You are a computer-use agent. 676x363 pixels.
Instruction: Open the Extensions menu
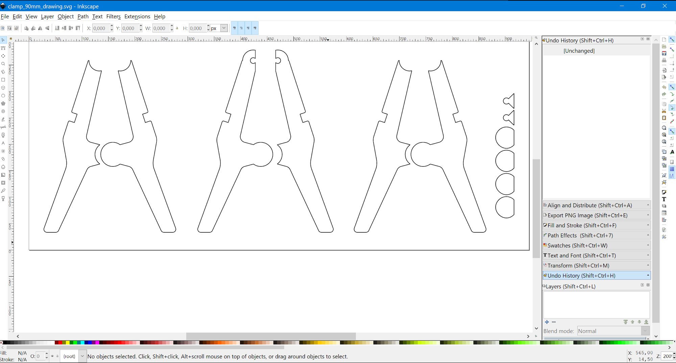point(137,17)
